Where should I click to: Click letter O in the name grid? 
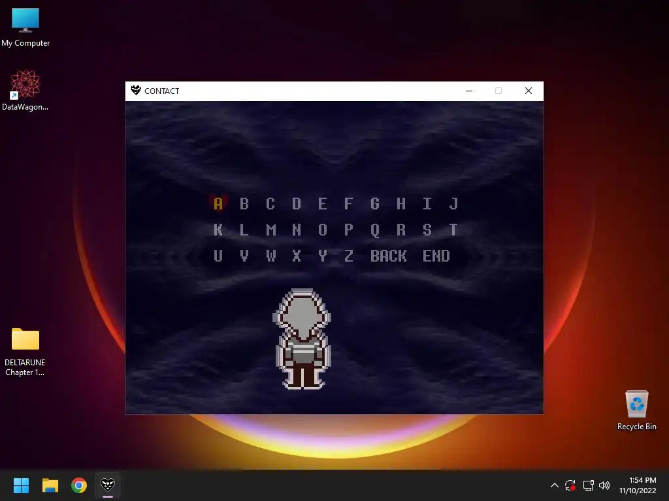pyautogui.click(x=323, y=230)
